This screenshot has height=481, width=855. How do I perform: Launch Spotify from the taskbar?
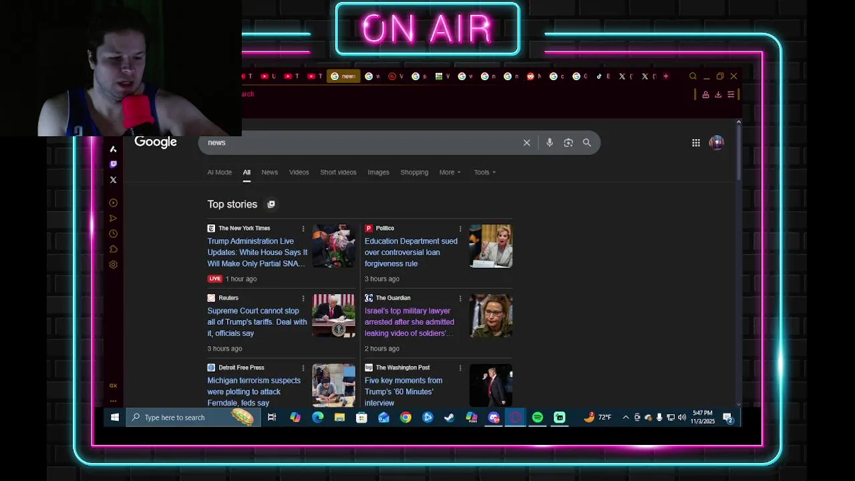[537, 418]
